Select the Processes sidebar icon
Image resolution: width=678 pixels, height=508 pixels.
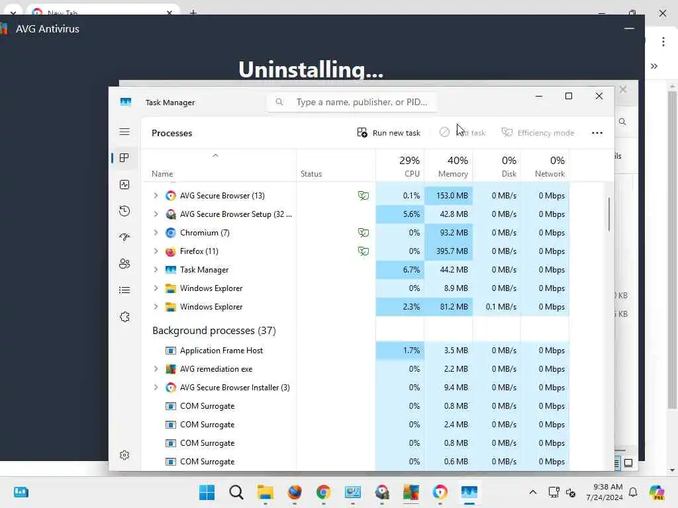click(124, 158)
